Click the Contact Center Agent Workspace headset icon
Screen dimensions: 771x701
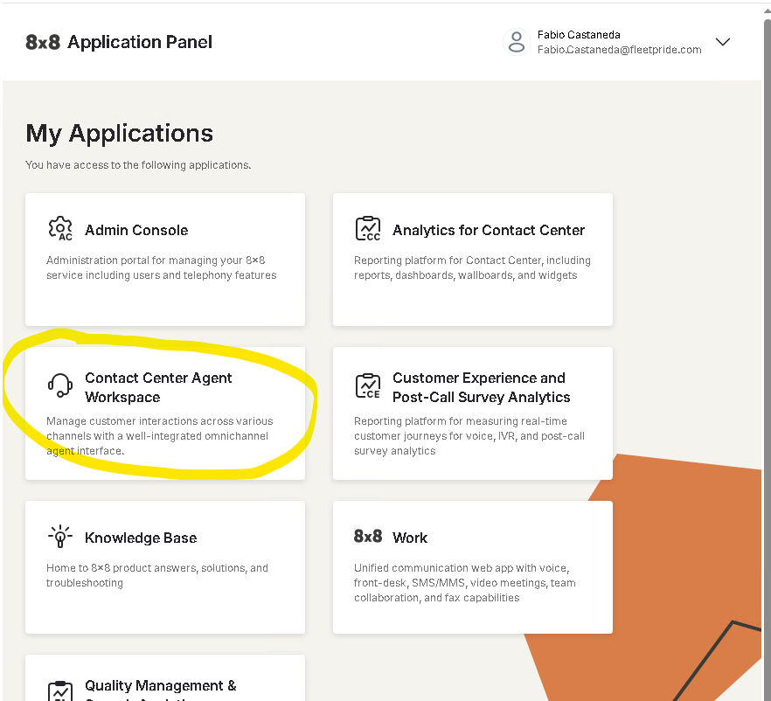click(60, 385)
